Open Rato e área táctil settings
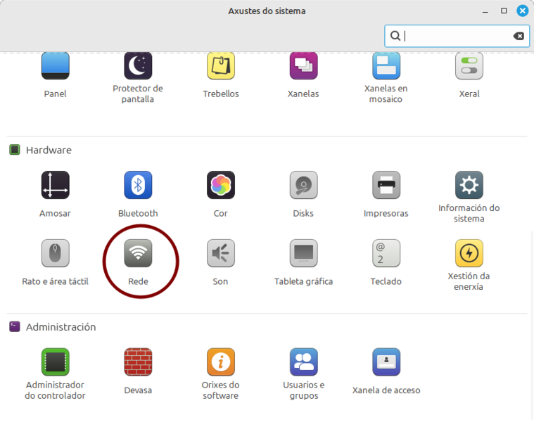The height and width of the screenshot is (422, 534). (55, 262)
